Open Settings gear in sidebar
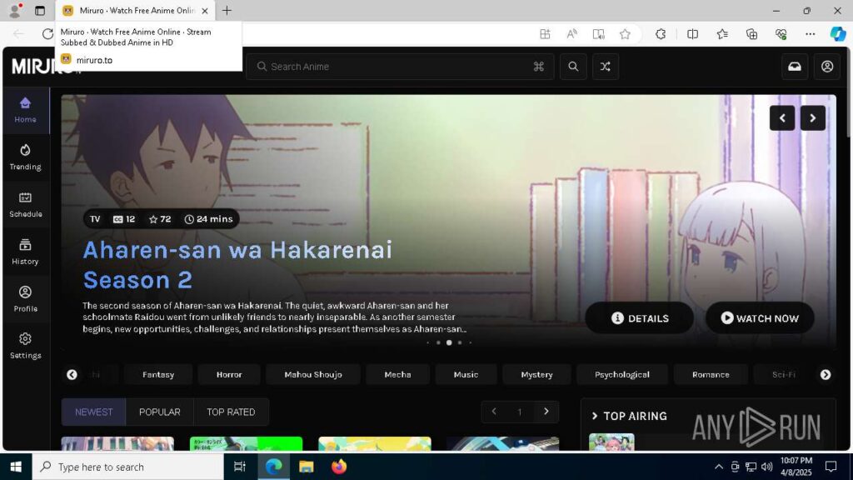Screen dimensions: 853x480 [25, 346]
